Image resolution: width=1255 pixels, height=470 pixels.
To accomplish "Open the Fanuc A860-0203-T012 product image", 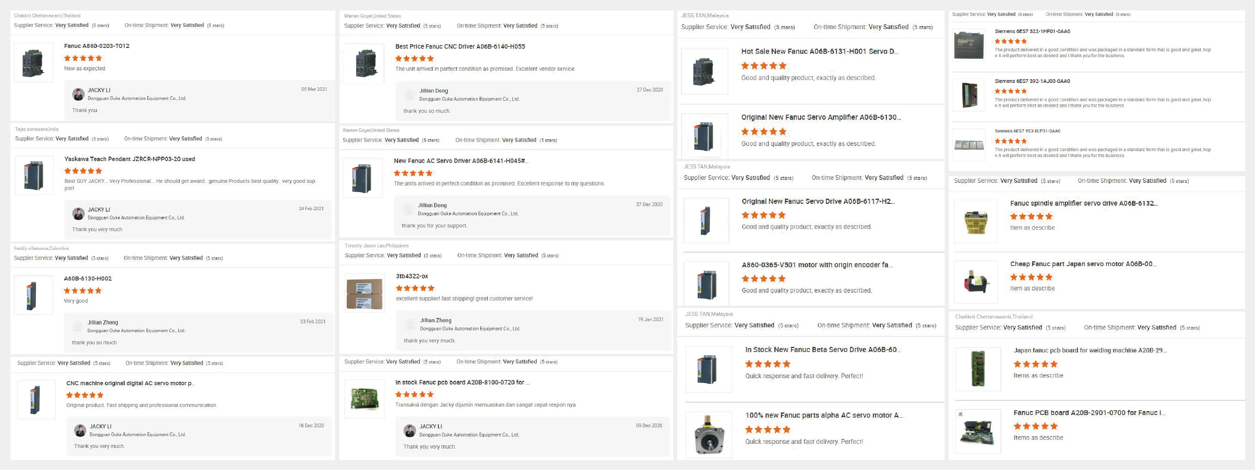I will coord(34,63).
